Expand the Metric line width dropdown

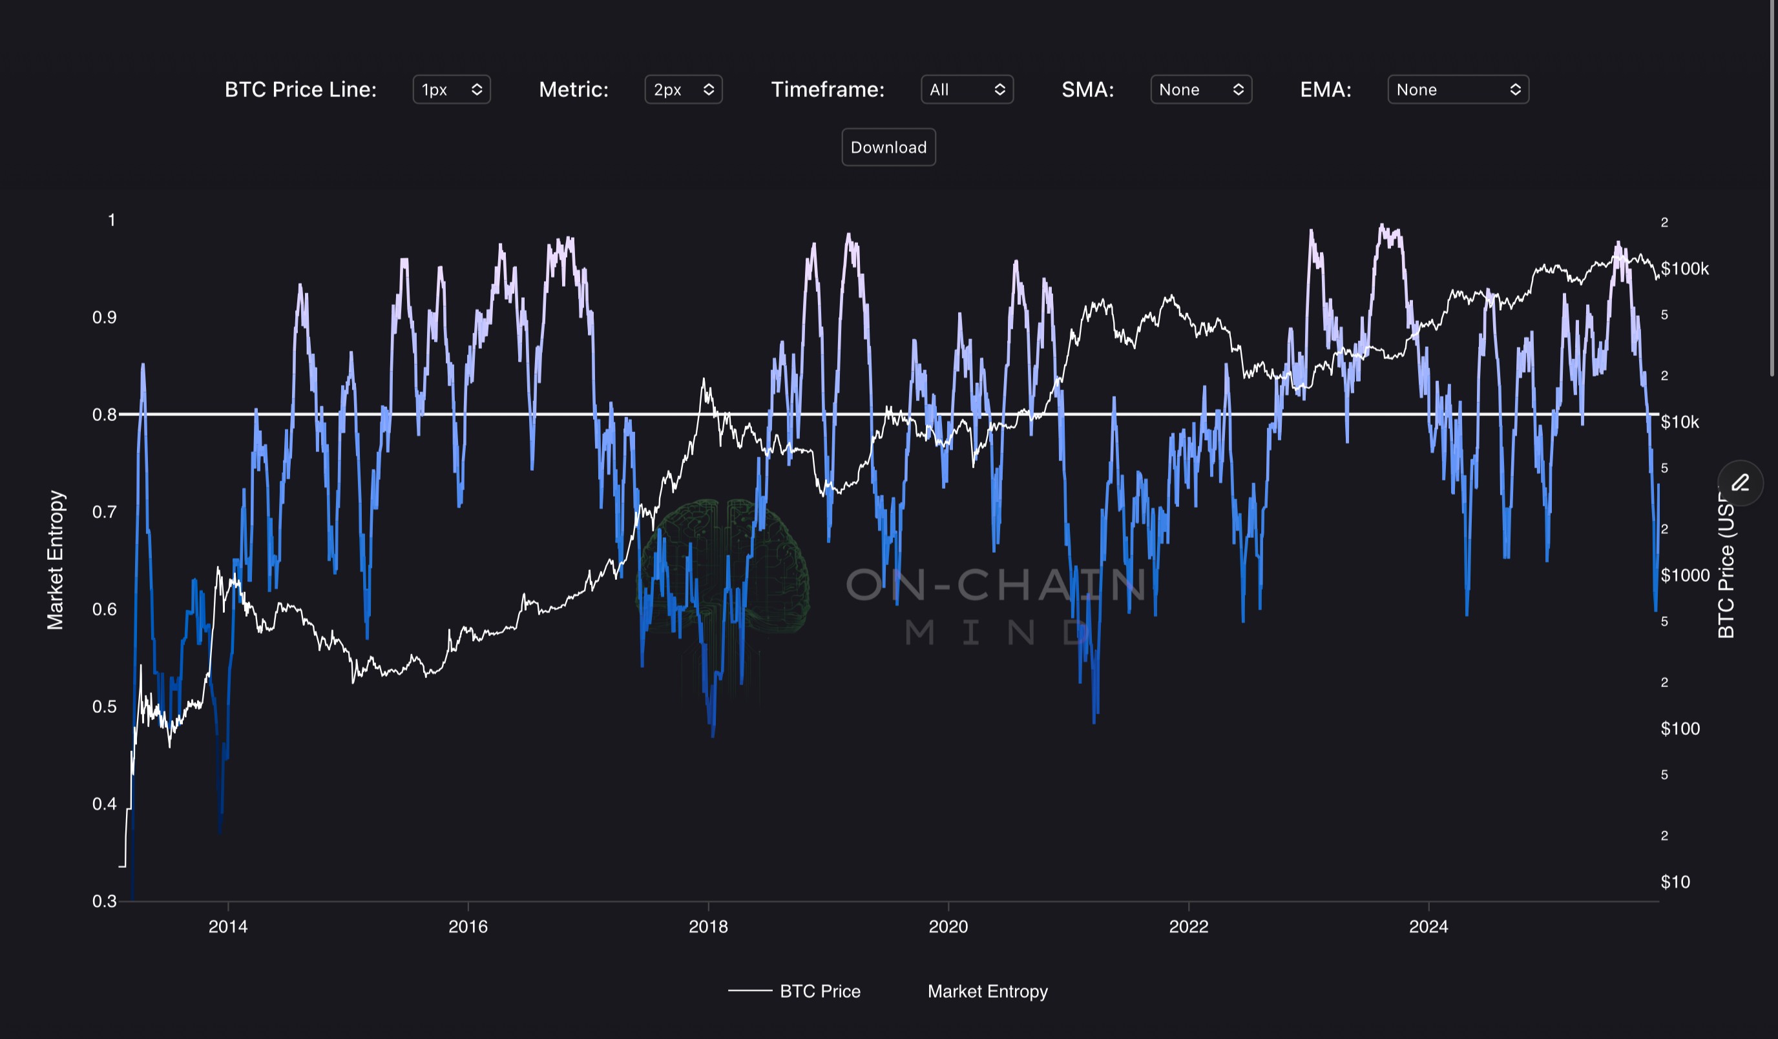coord(683,90)
